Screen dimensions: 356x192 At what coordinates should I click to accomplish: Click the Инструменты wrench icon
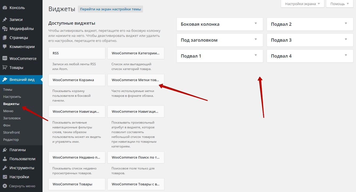pyautogui.click(x=5, y=168)
